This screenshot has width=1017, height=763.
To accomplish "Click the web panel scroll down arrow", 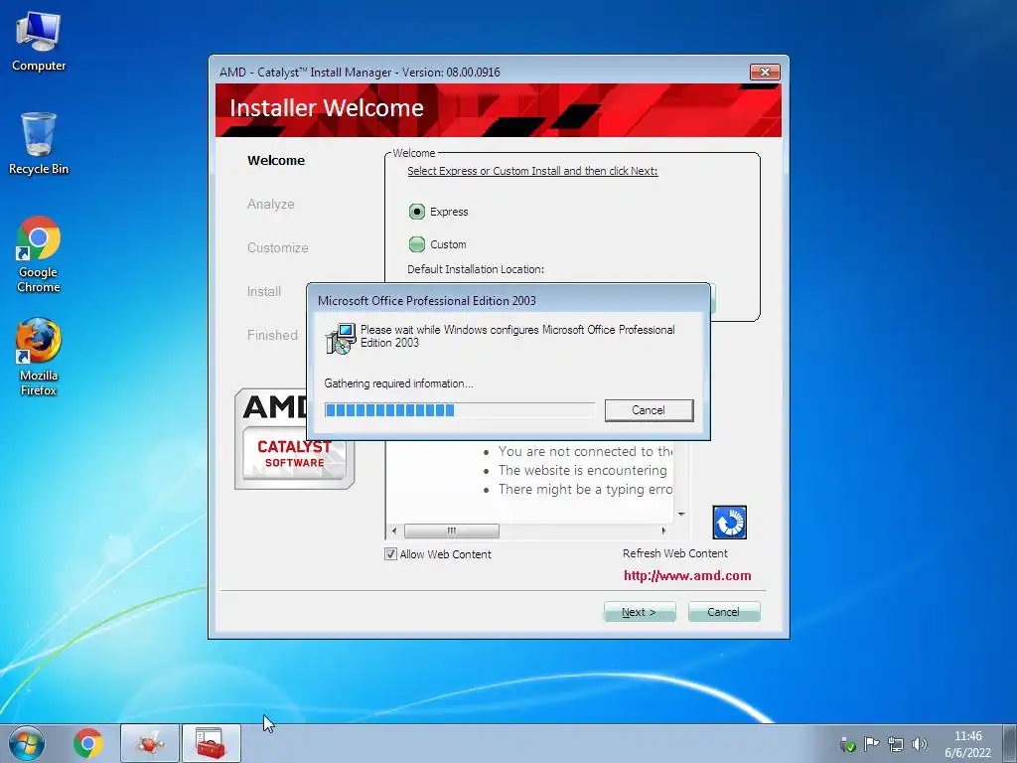I will [681, 515].
